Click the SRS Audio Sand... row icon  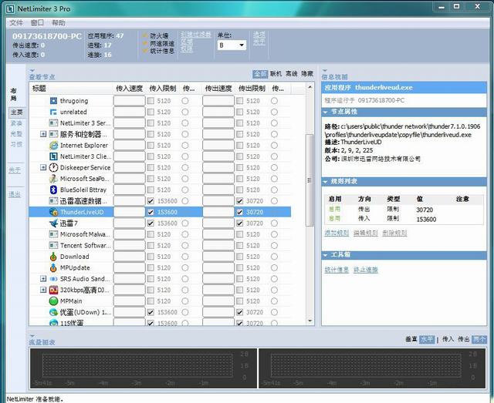pos(53,279)
